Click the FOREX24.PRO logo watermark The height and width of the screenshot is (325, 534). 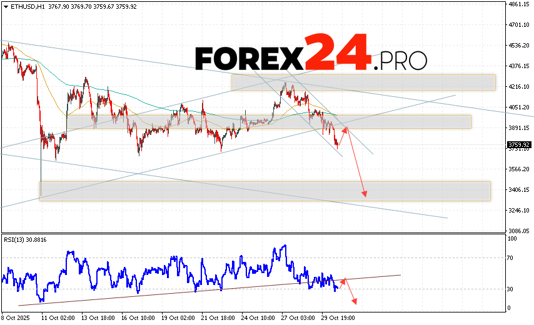[x=311, y=59]
